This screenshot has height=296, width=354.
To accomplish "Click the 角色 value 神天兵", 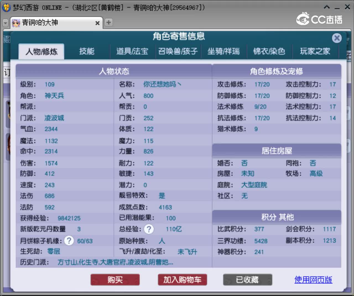I will click(x=54, y=96).
